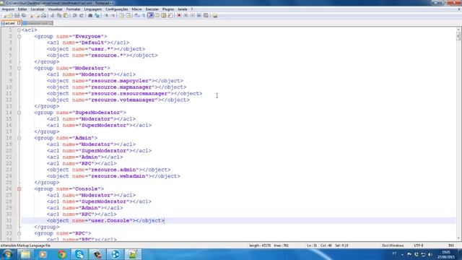This screenshot has height=260, width=462.
Task: Click the Close All toolbar icon
Action: (x=38, y=15)
